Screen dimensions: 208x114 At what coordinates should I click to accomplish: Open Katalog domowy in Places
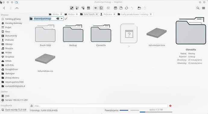click(x=14, y=23)
